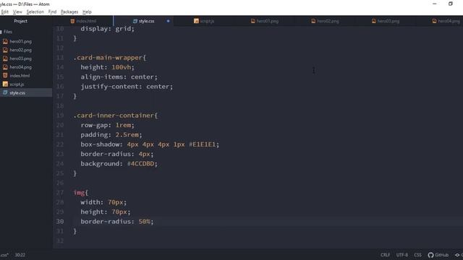Click the JS icon on the script.js tab
The image size is (463, 260).
[x=196, y=21]
